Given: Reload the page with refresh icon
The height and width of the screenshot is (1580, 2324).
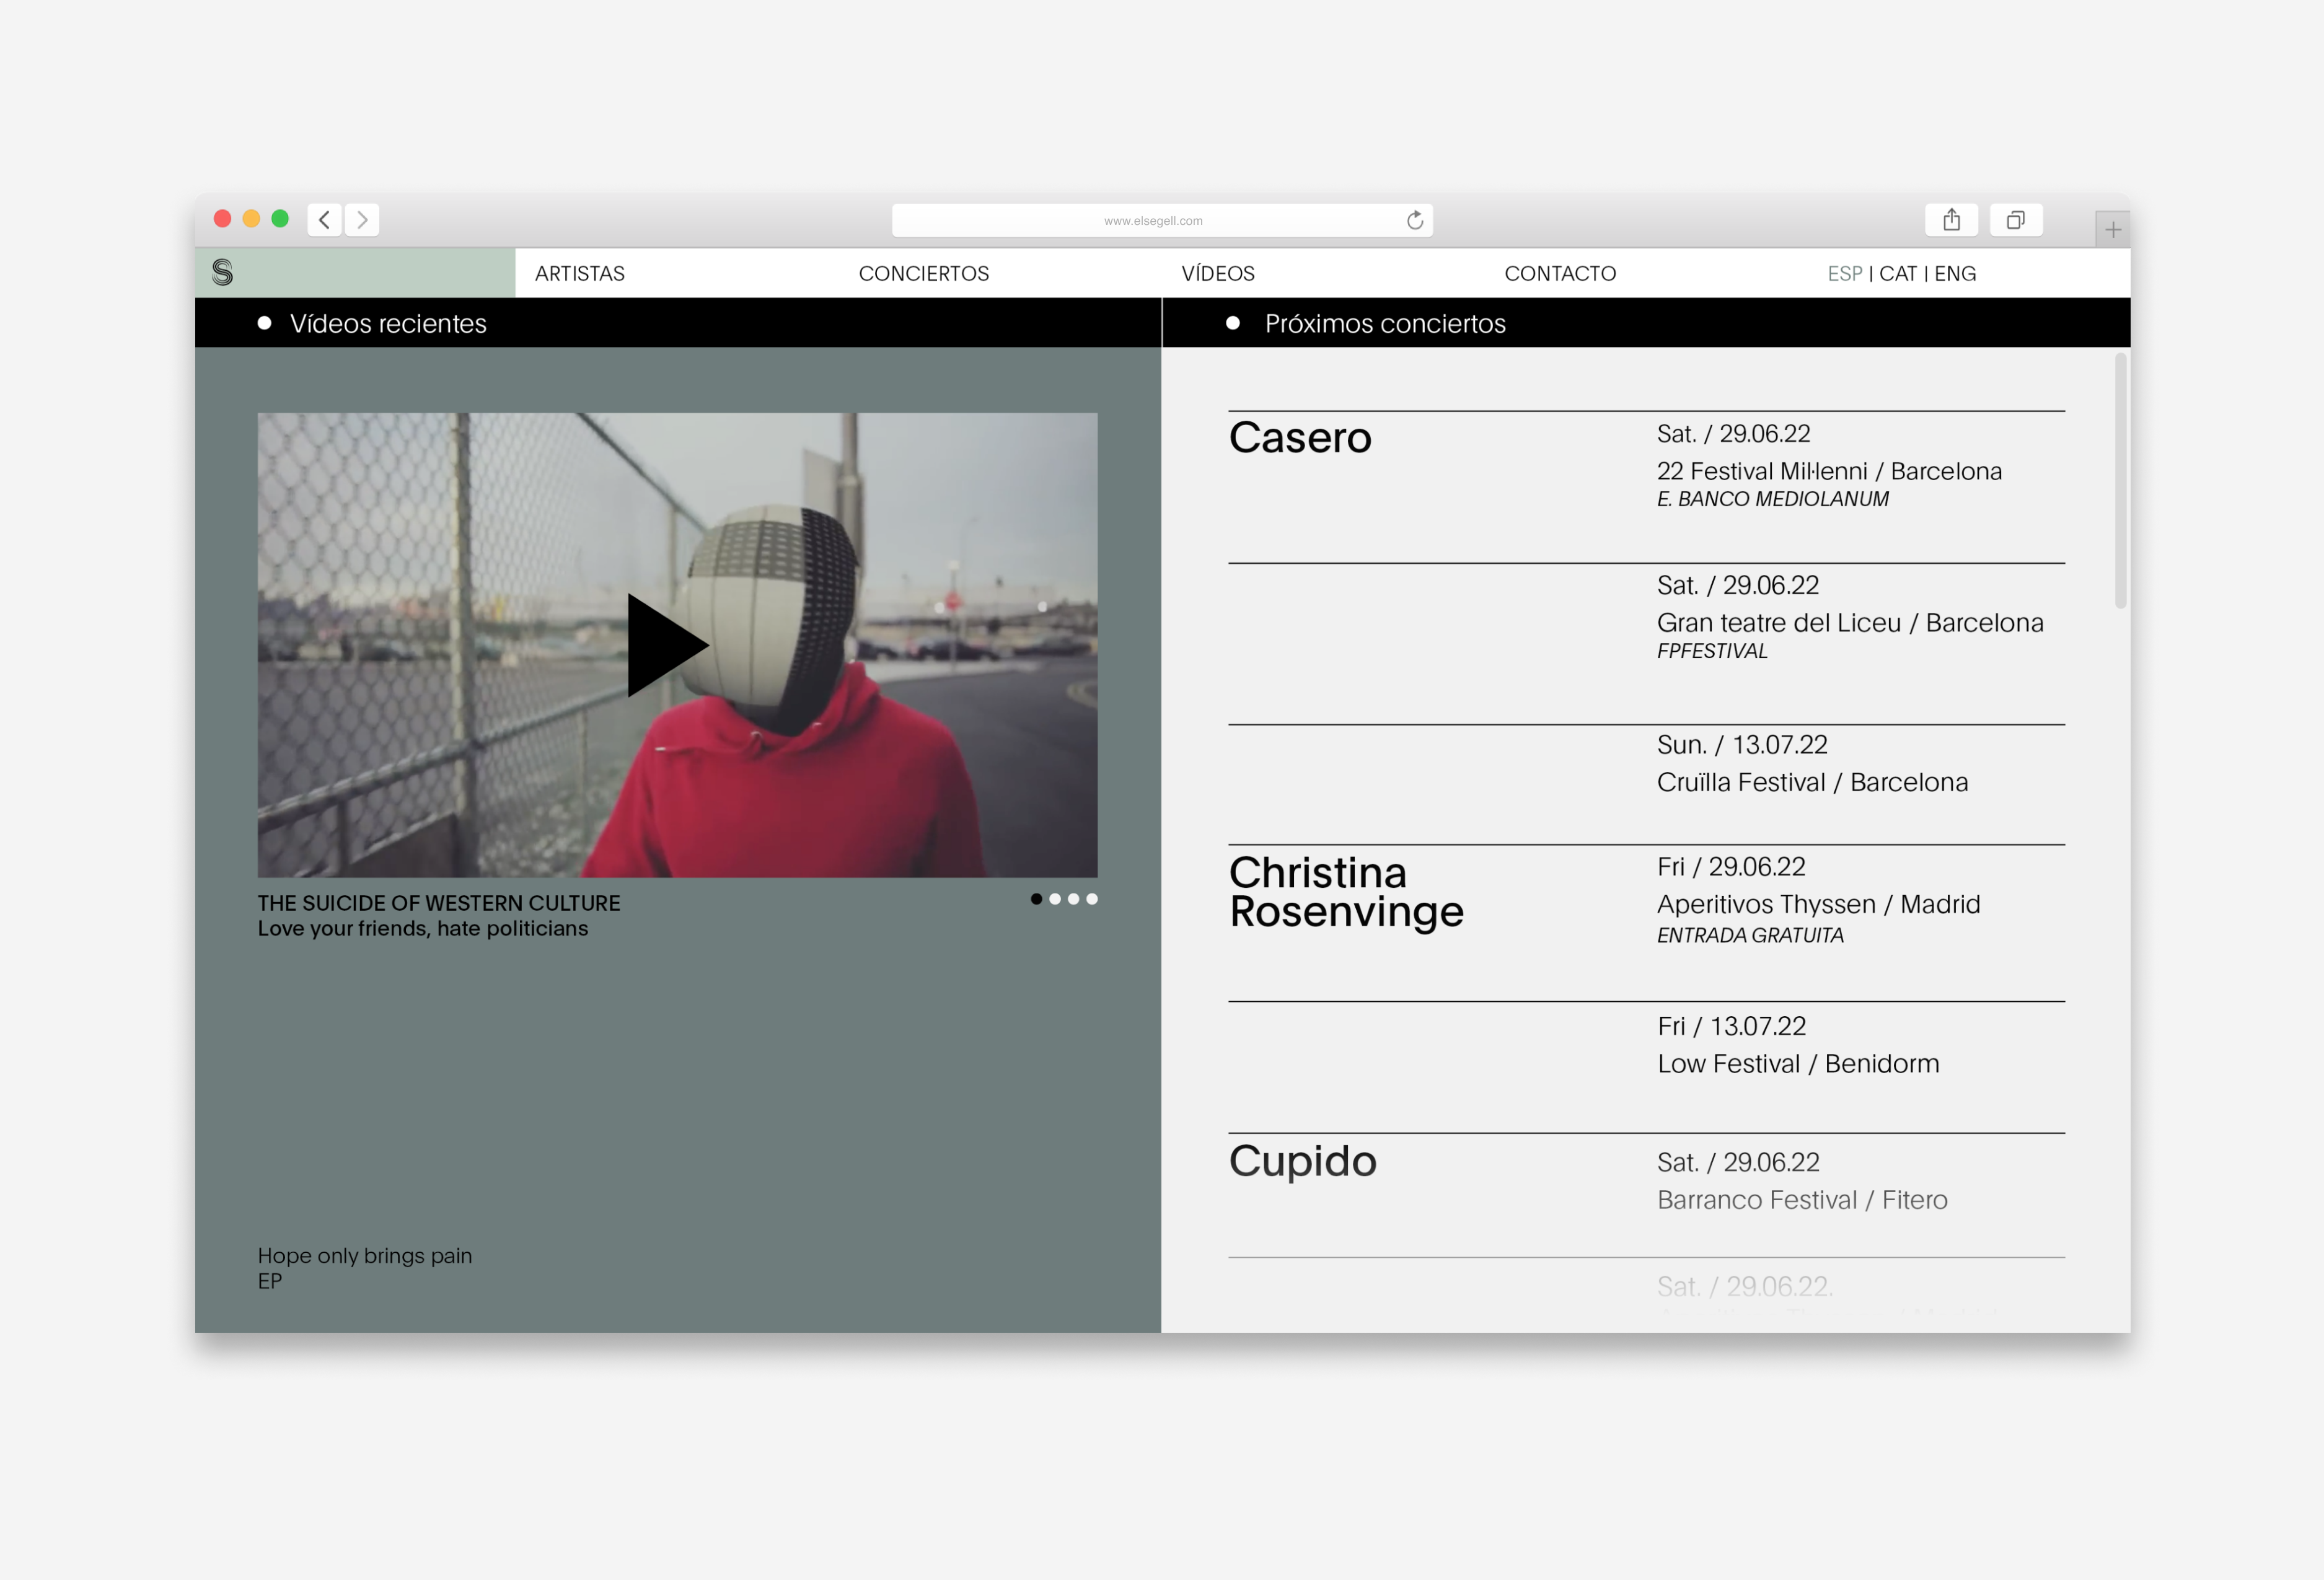Looking at the screenshot, I should tap(1414, 220).
